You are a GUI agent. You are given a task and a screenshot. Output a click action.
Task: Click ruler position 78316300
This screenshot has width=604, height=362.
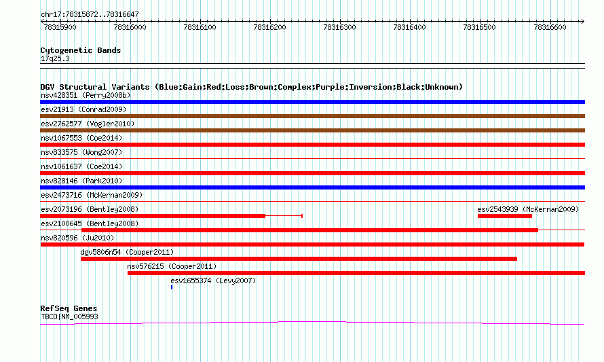[x=340, y=27]
